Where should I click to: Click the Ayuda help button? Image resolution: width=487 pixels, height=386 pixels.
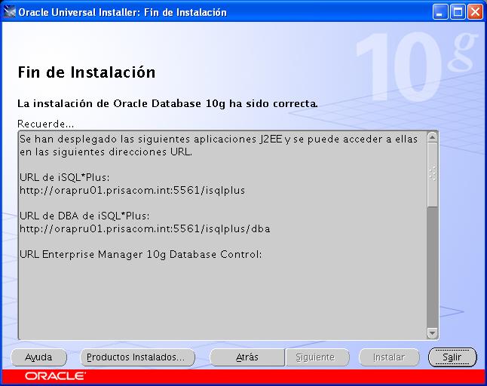[38, 357]
